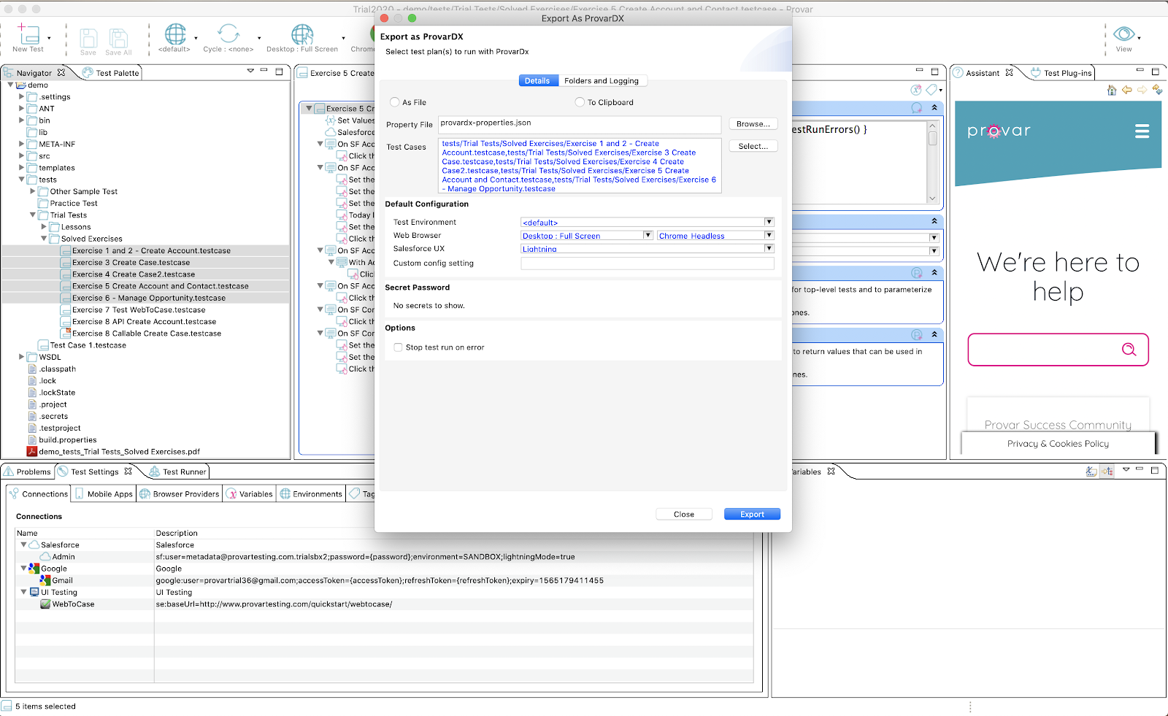Open Privacy & Cookies Policy link
Viewport: 1168px width, 716px height.
coord(1058,444)
